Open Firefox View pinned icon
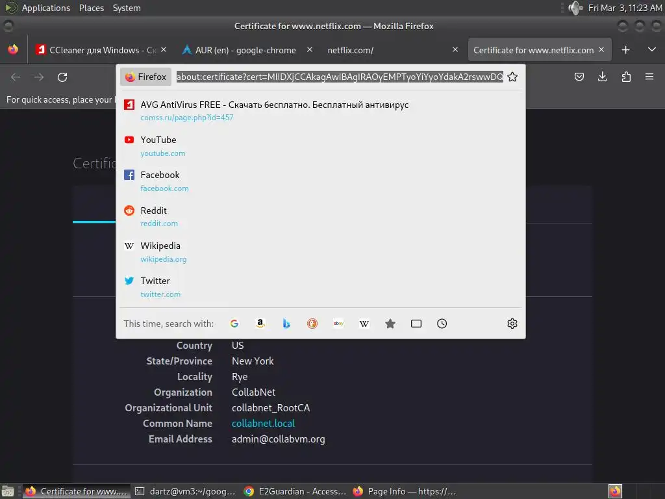Viewport: 665px width, 499px height. click(x=13, y=49)
